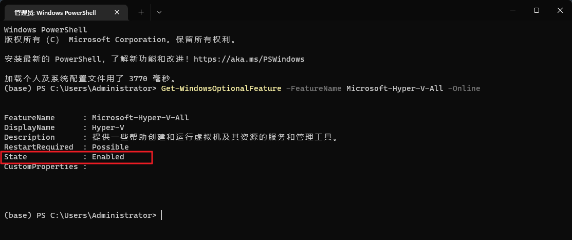This screenshot has height=240, width=572.
Task: Click the cursor at the last prompt line
Action: (x=161, y=215)
